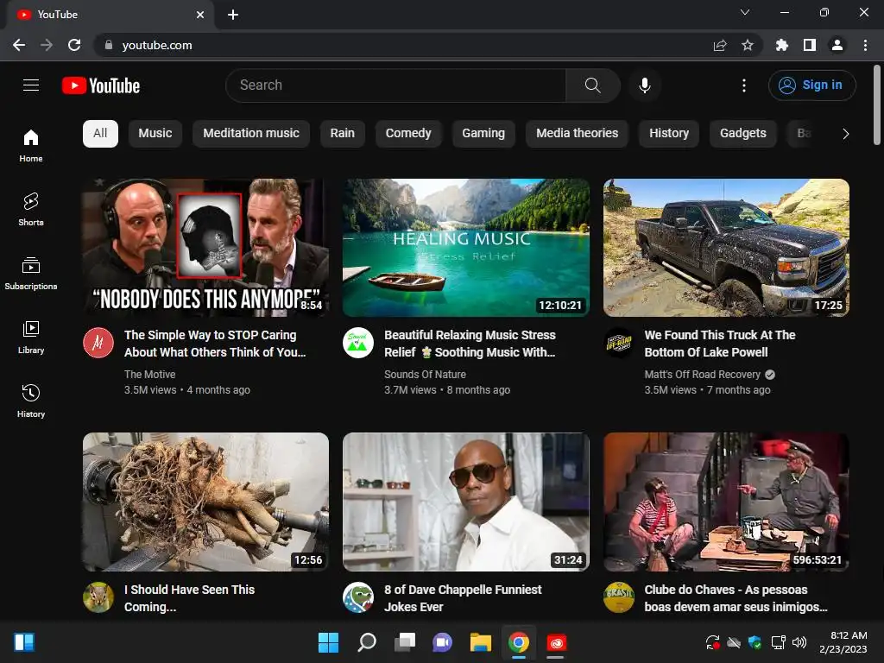
Task: Click Sounds Of Nature channel avatar
Action: [x=358, y=343]
